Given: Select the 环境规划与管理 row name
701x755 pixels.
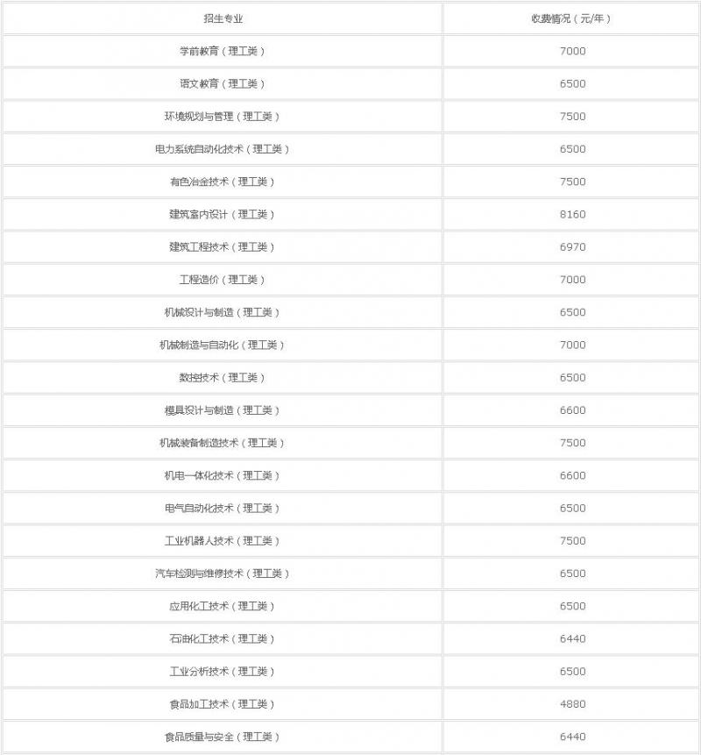Looking at the screenshot, I should tap(222, 117).
